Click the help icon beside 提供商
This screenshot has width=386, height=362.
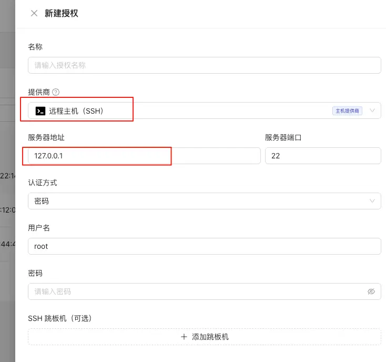click(x=56, y=92)
